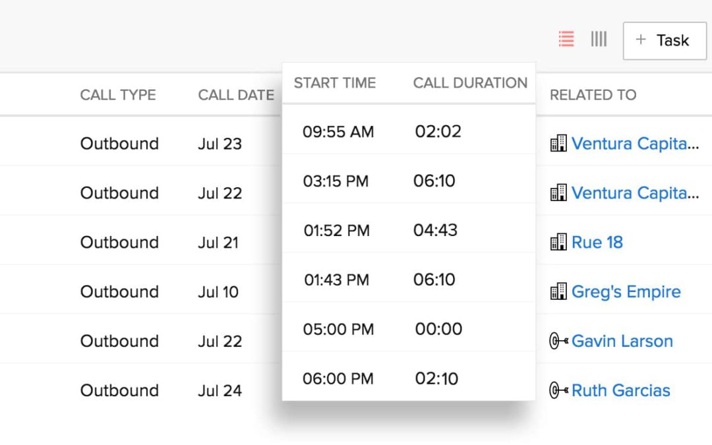
Task: Sort by the CALL DATE column header
Action: point(236,95)
